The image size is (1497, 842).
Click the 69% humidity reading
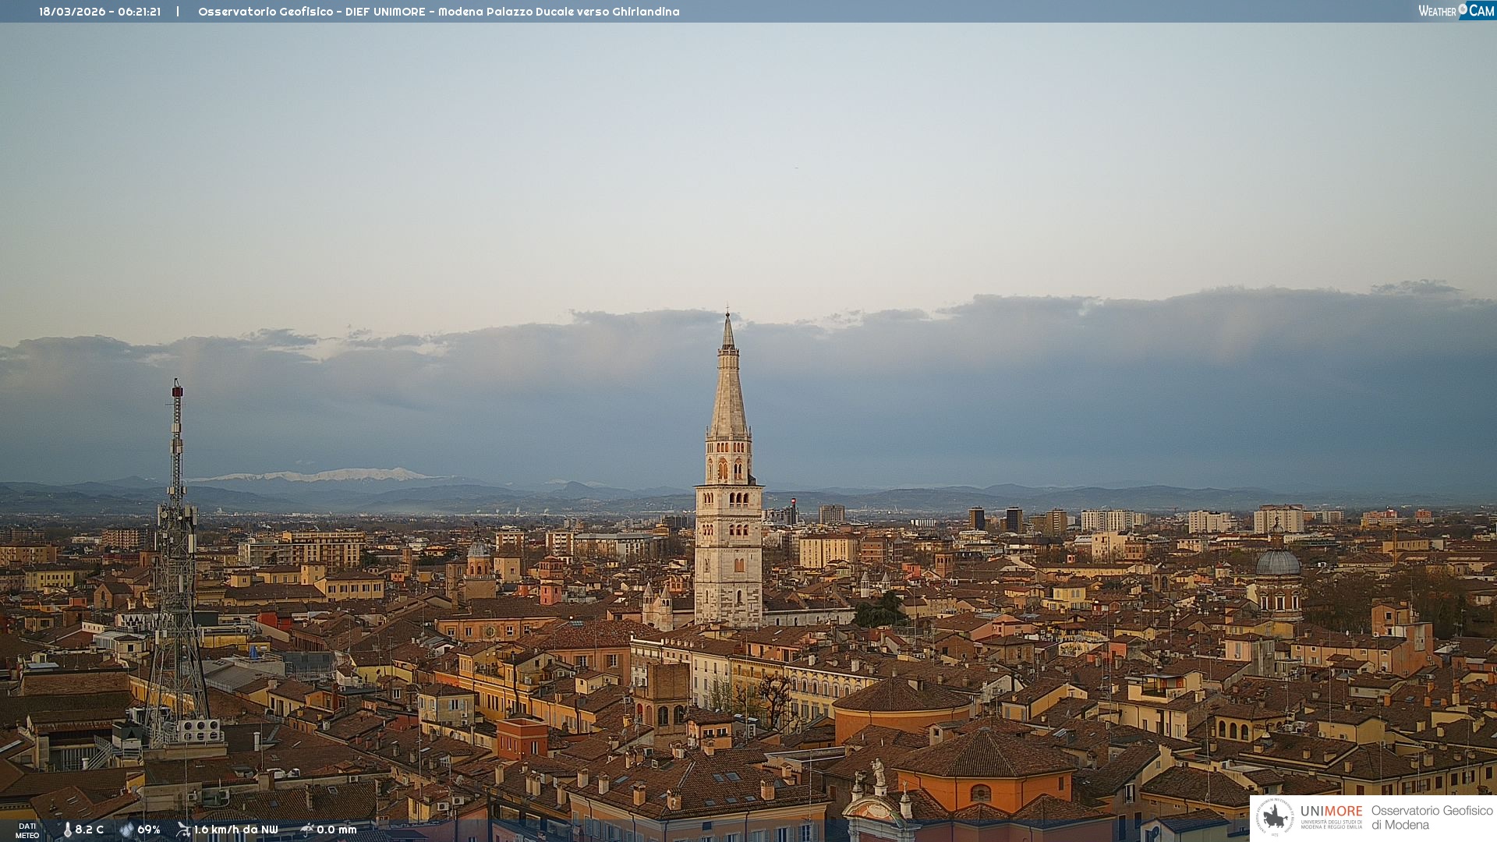pyautogui.click(x=149, y=830)
